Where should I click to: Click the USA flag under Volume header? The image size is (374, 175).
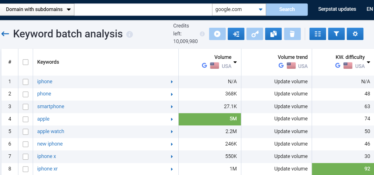click(215, 66)
